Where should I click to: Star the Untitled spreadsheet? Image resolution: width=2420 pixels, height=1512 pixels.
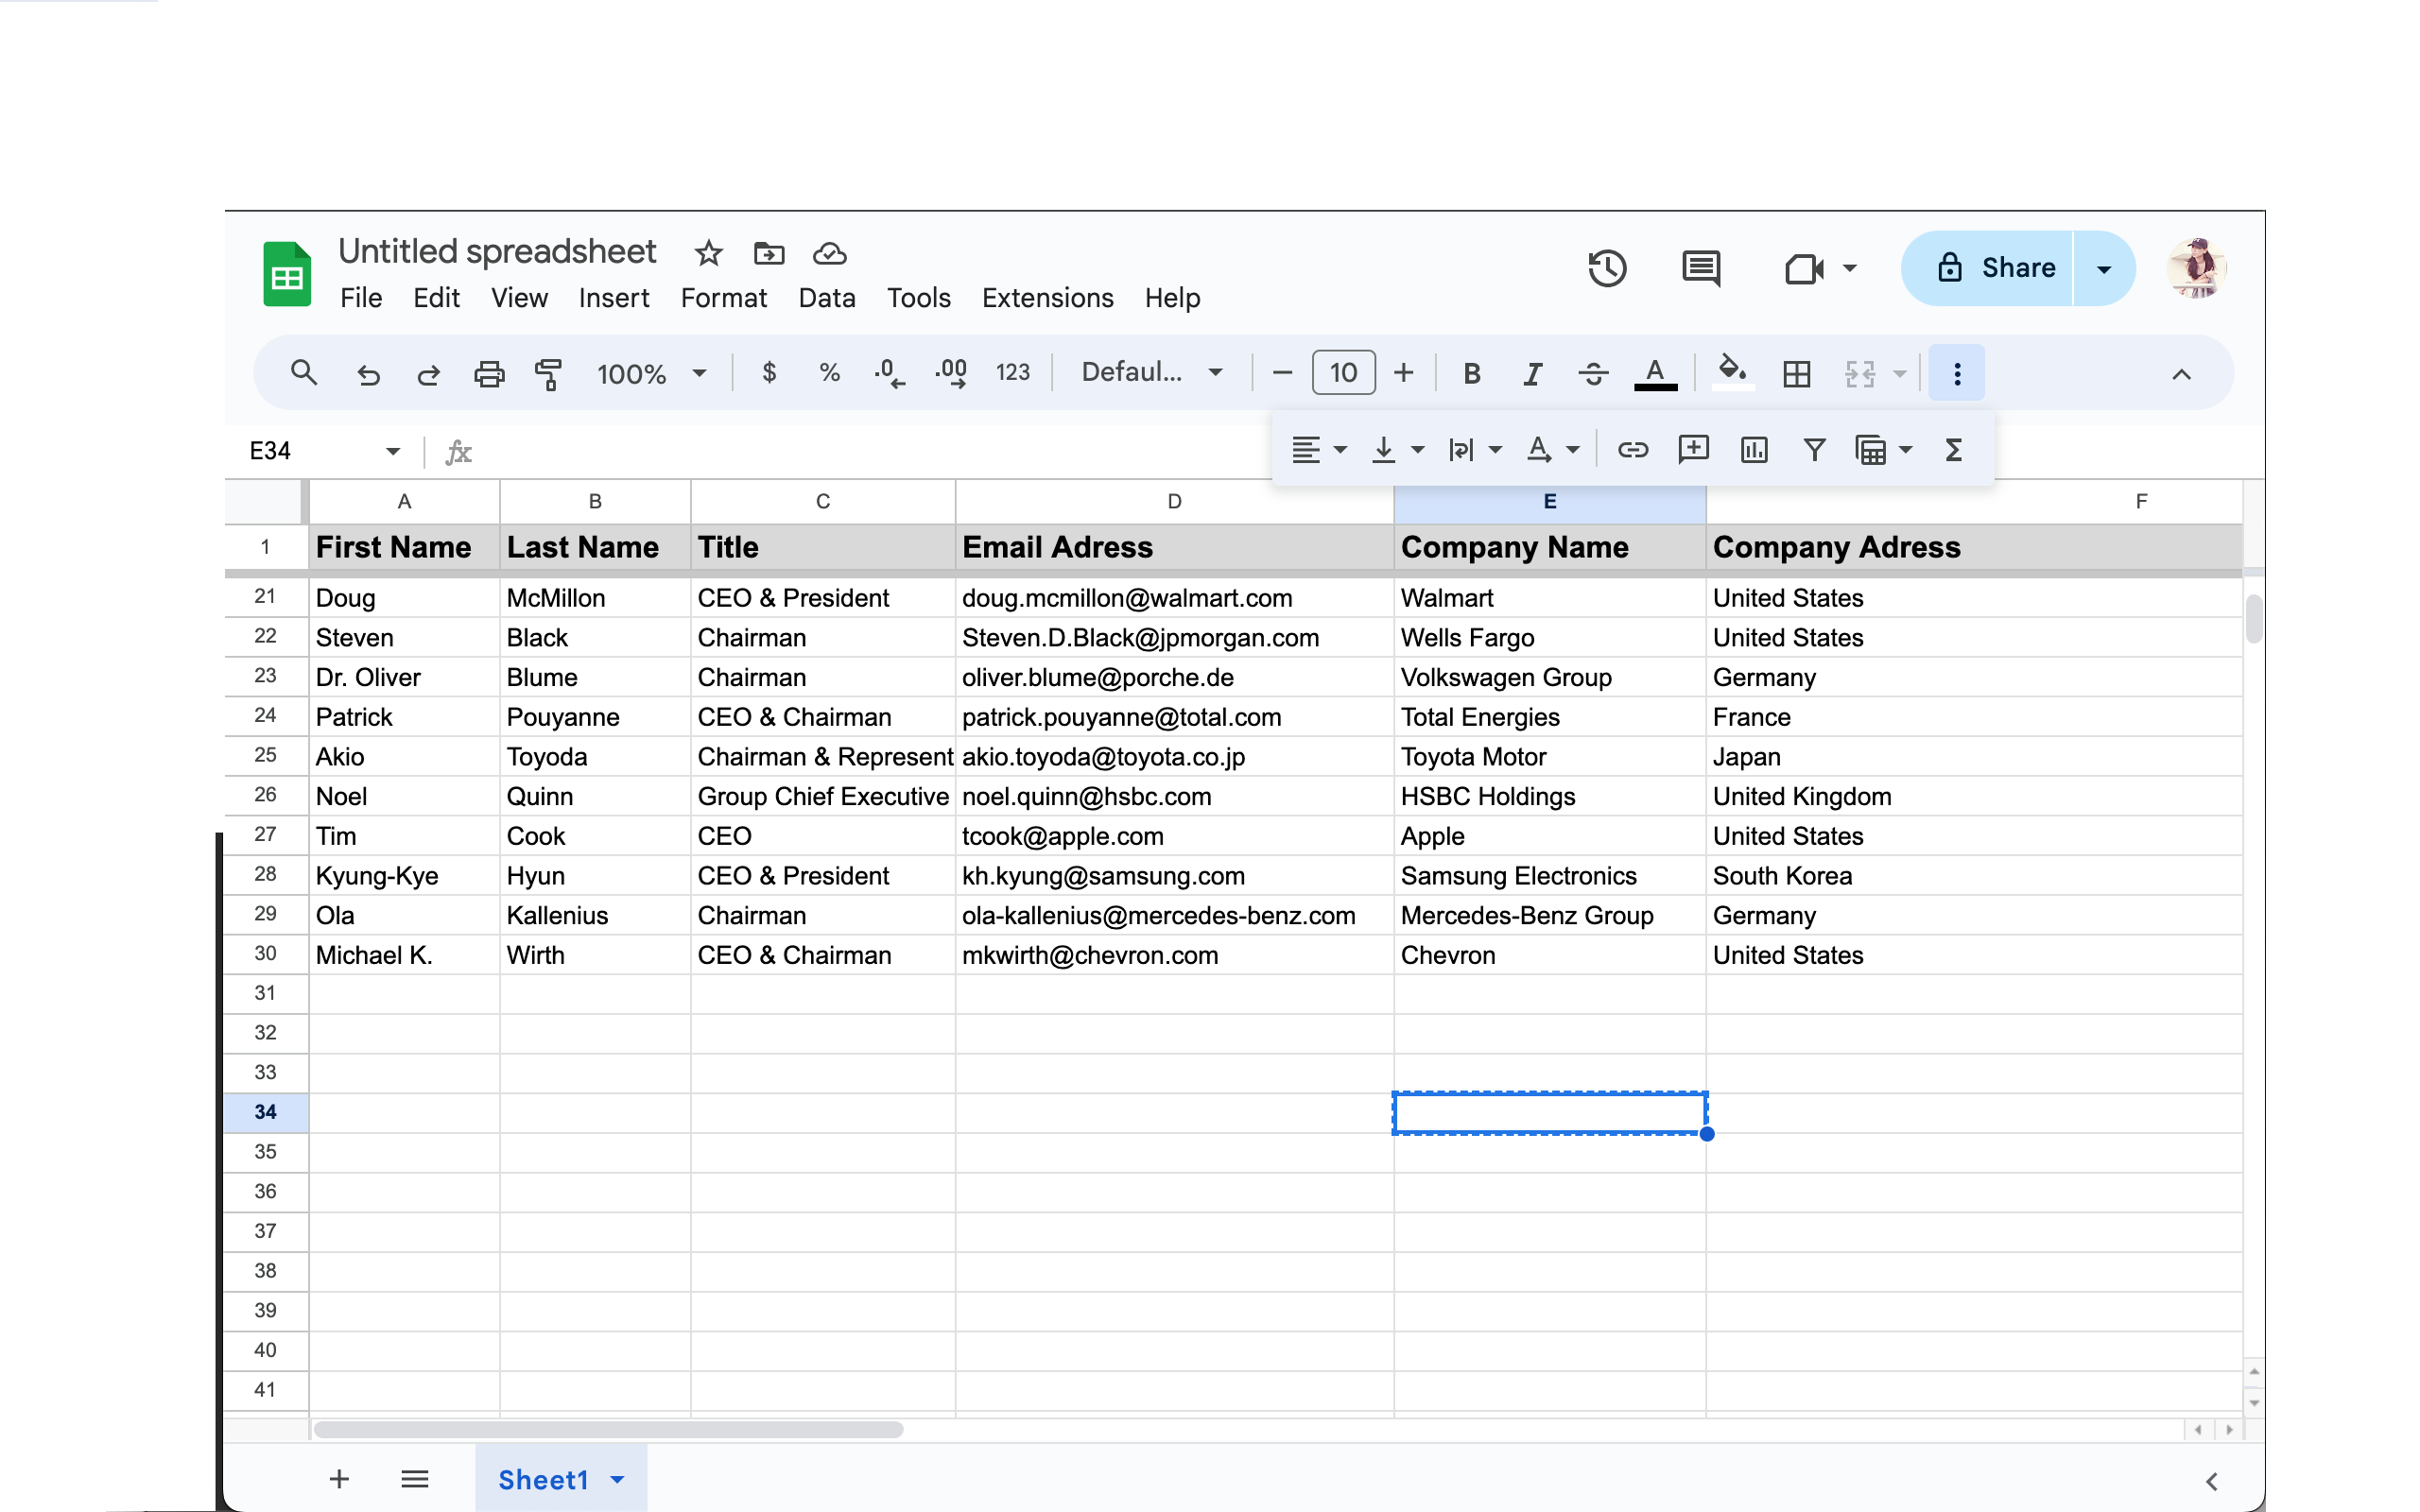click(708, 253)
